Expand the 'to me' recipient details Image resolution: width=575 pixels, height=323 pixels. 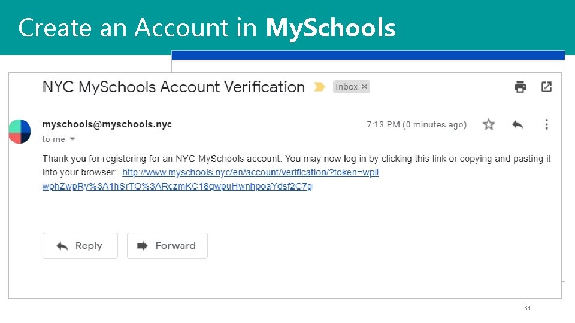72,139
